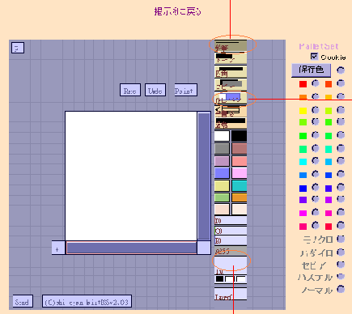Select the モノクロ palette radio button
This screenshot has width=352, height=314.
tap(341, 239)
